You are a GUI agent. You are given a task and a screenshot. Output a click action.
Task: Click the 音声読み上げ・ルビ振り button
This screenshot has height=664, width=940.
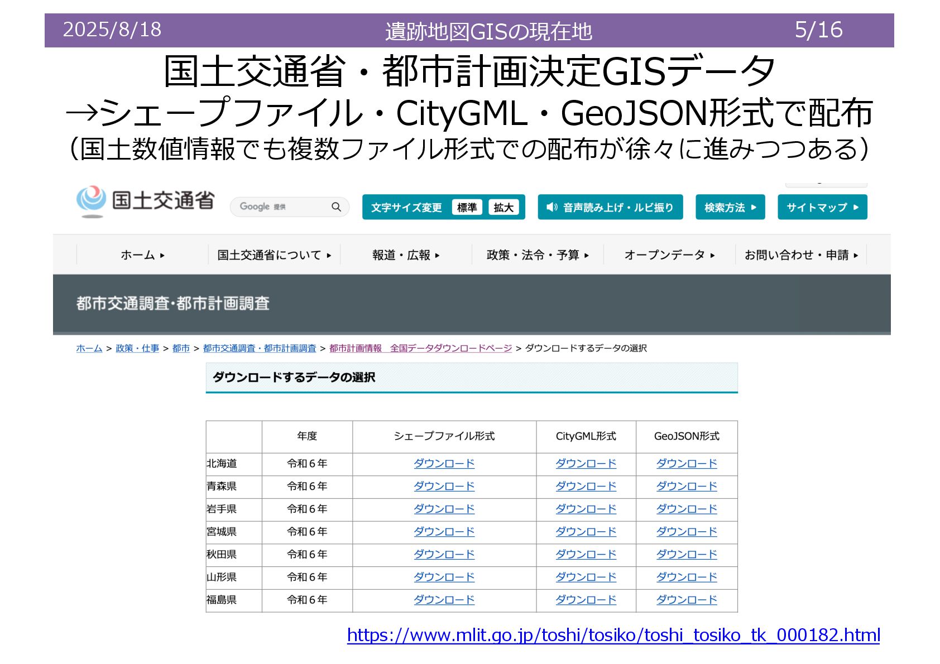[610, 208]
